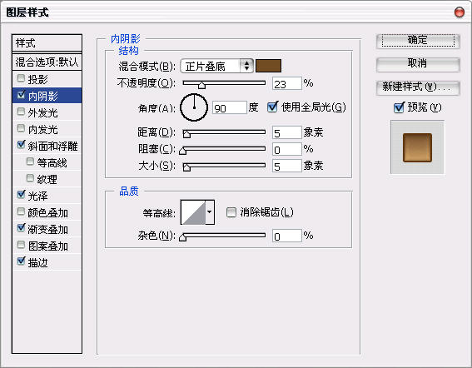Click the 确定 button
Screen dimensions: 472x368
click(x=418, y=41)
